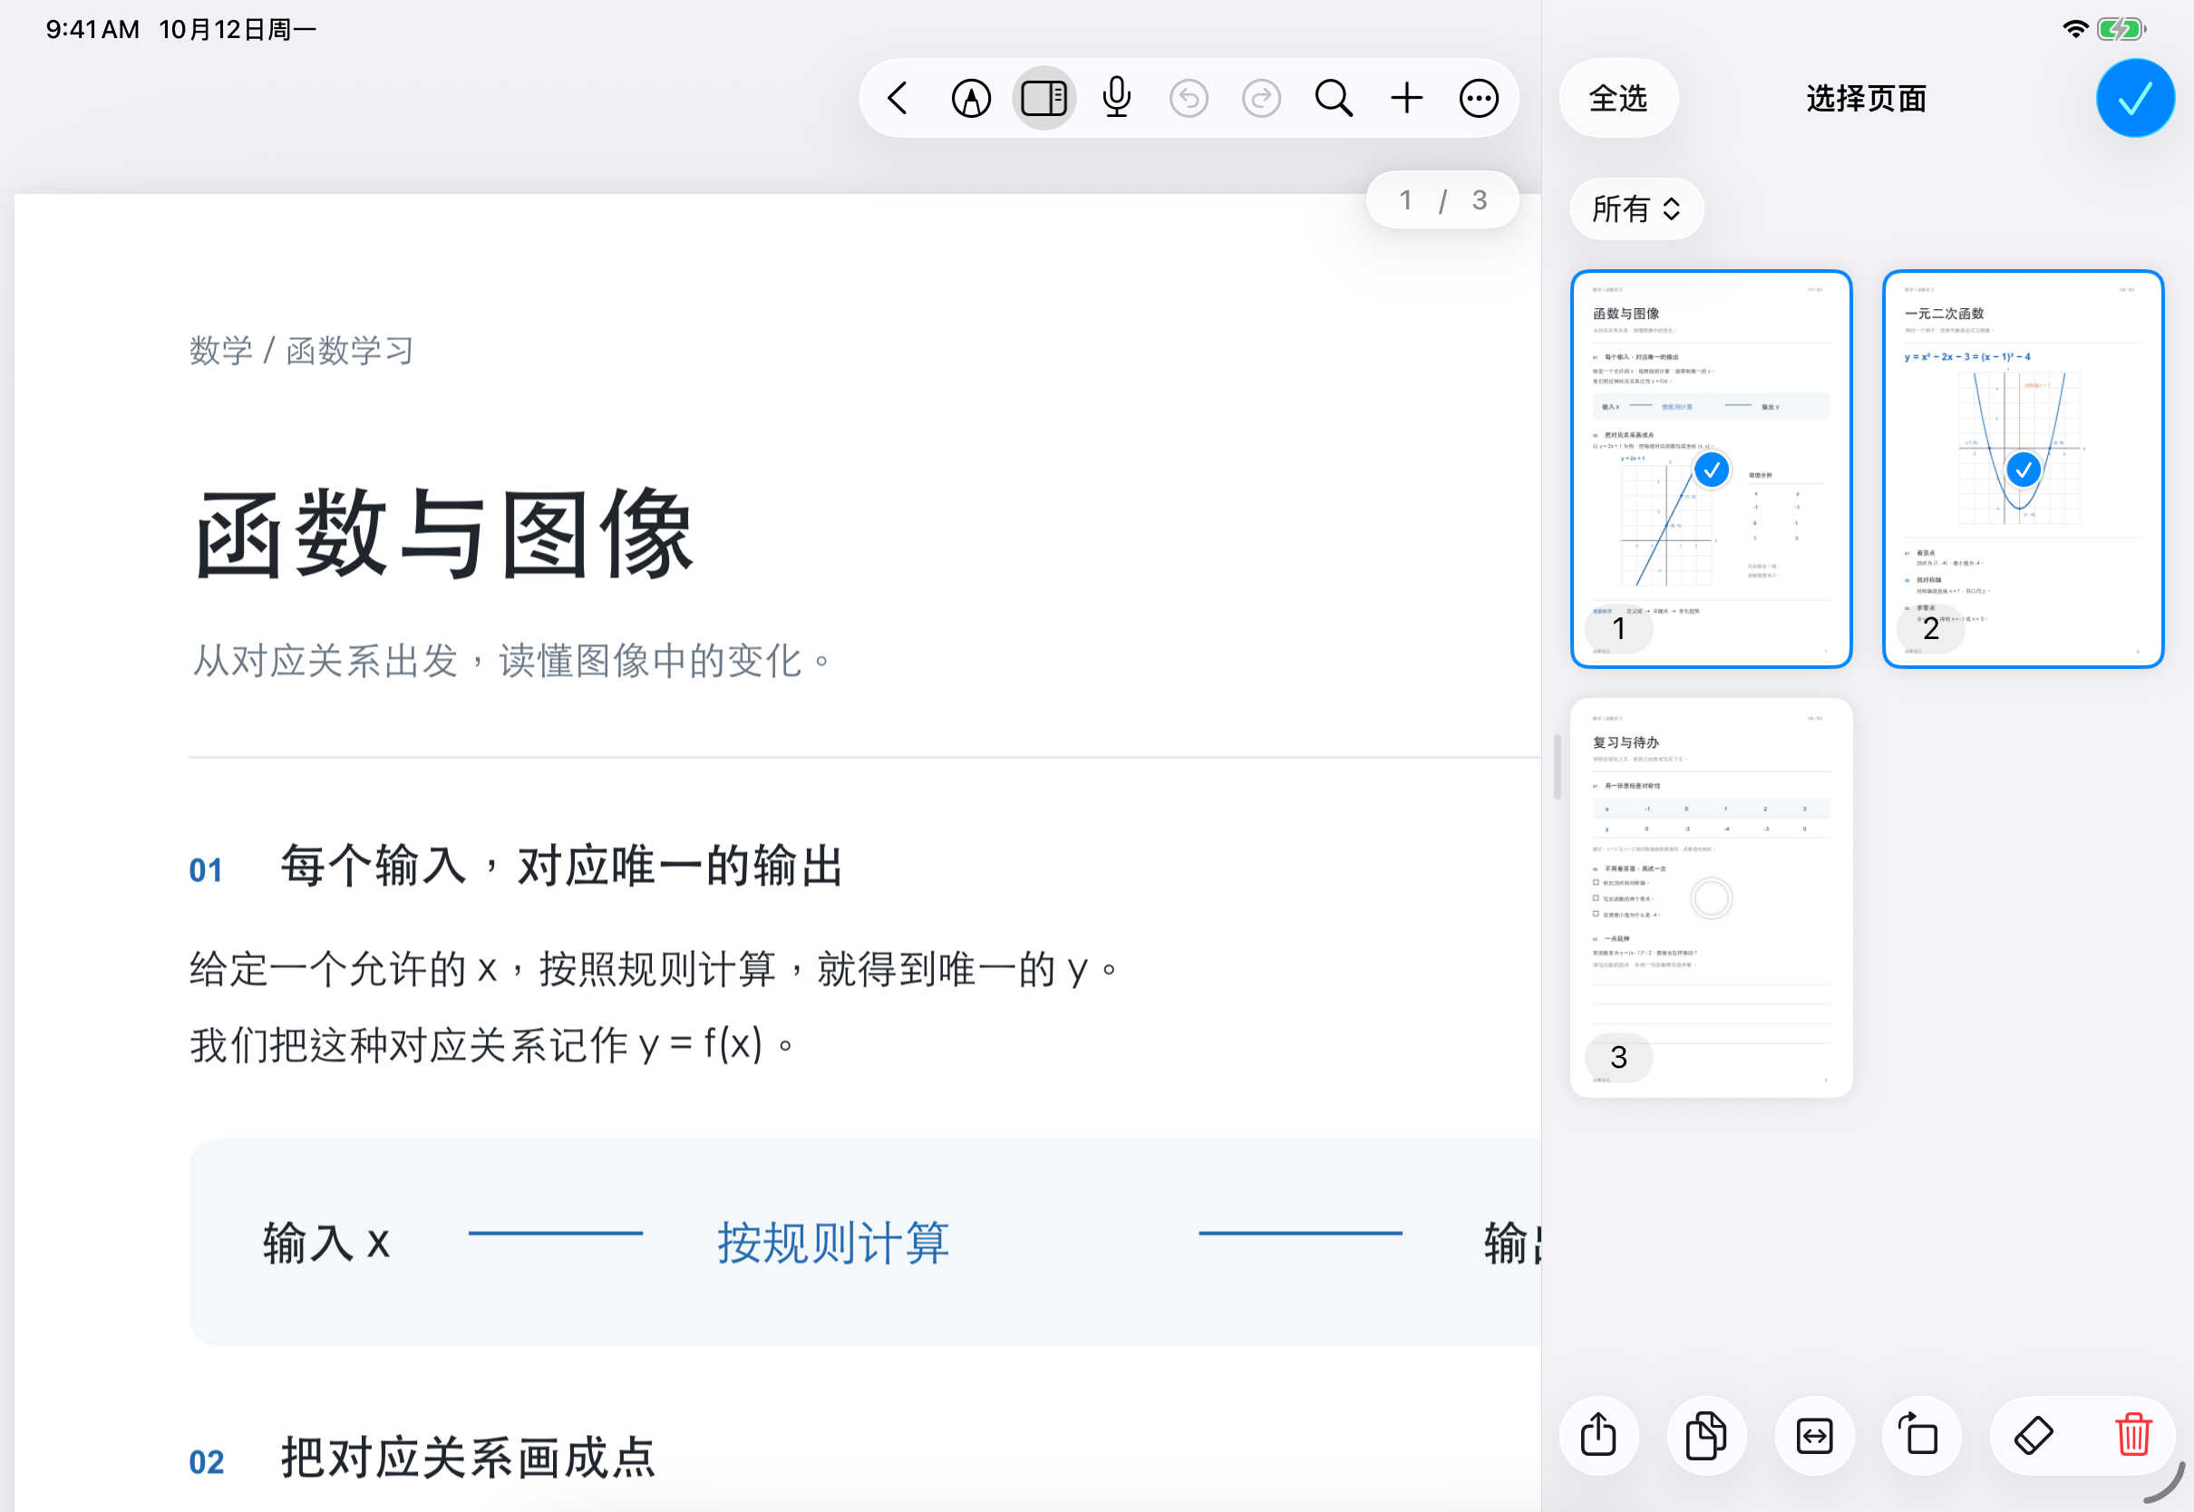Confirm selection with the blue checkmark

(2134, 98)
